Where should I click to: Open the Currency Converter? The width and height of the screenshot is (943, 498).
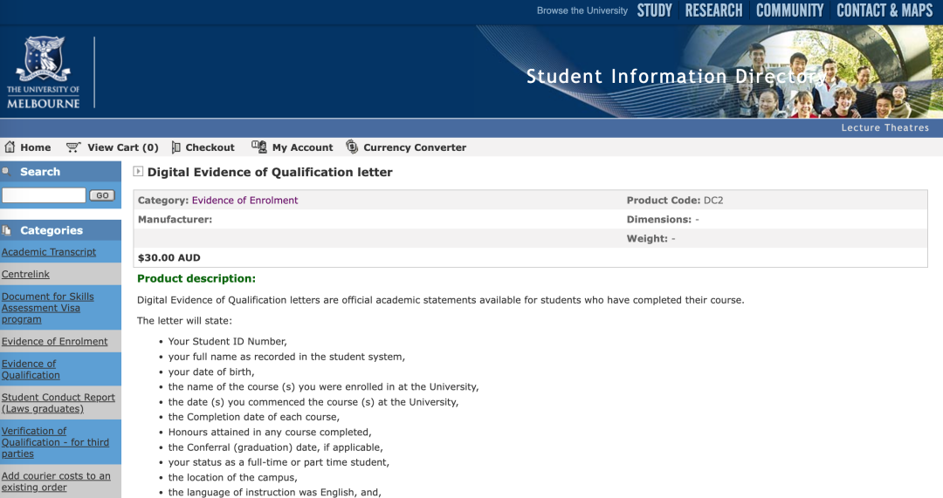click(415, 147)
